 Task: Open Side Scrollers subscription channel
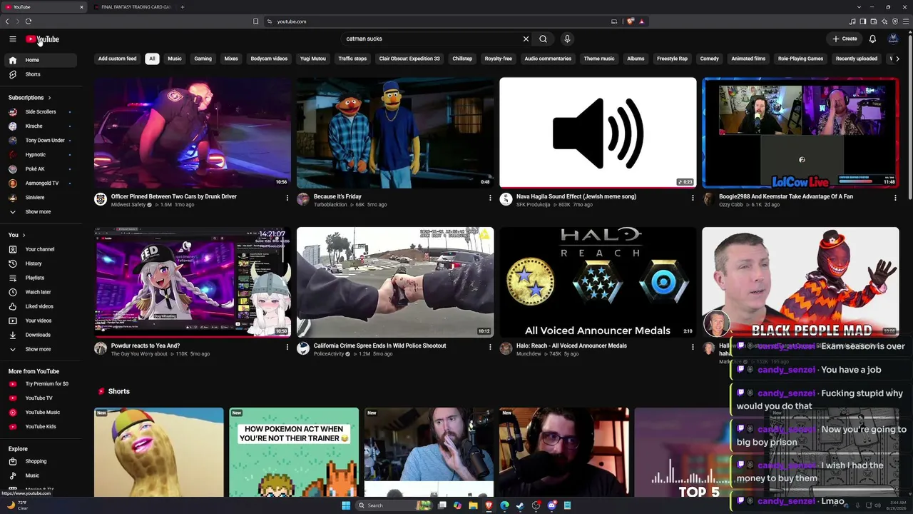coord(40,112)
